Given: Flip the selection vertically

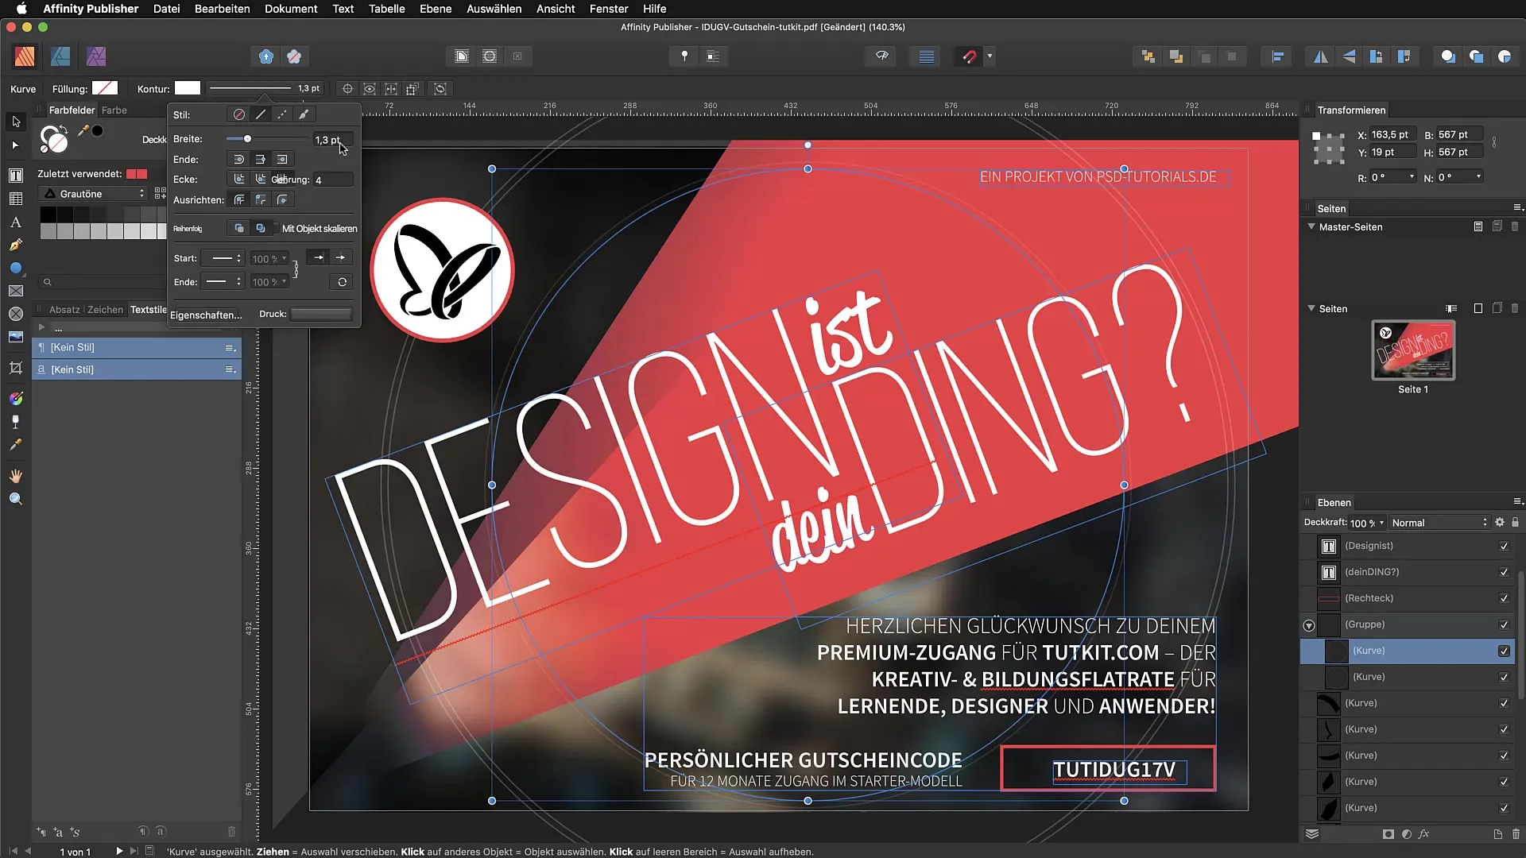Looking at the screenshot, I should pos(1349,56).
